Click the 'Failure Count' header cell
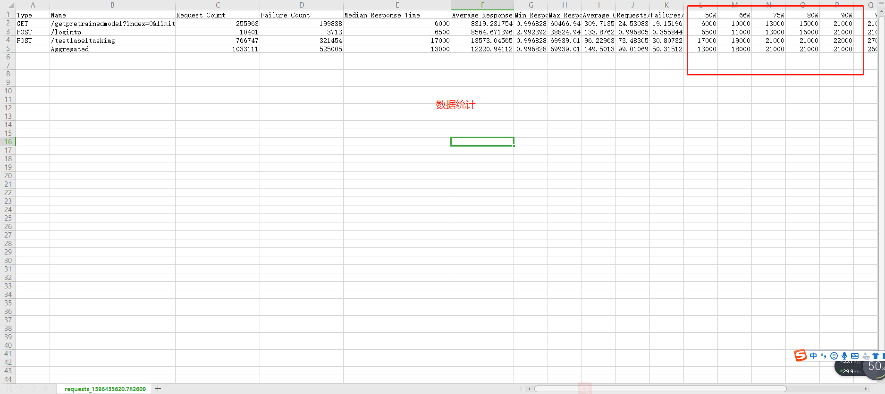885x394 pixels. pos(302,15)
